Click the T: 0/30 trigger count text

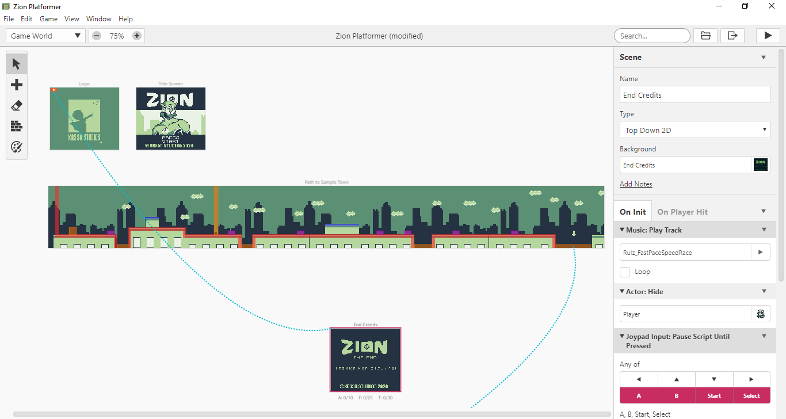tap(386, 398)
